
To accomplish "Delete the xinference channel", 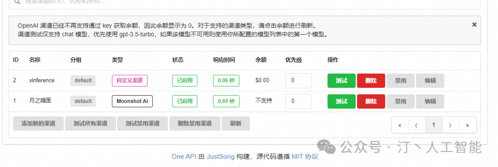I will [x=371, y=81].
